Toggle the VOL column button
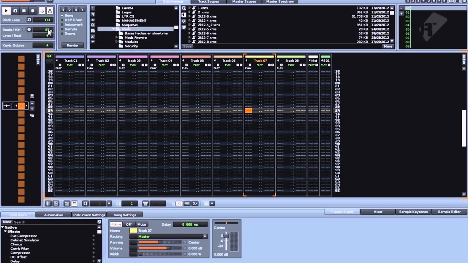Screen dimensions: 468x263 pos(179,203)
